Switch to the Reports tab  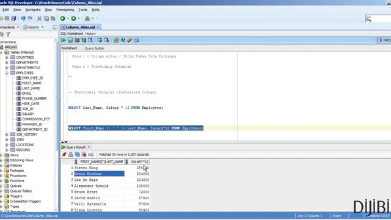pos(33,27)
